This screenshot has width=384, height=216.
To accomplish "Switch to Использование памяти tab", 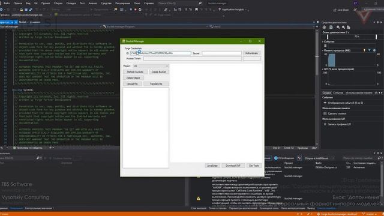I will click(x=359, y=93).
